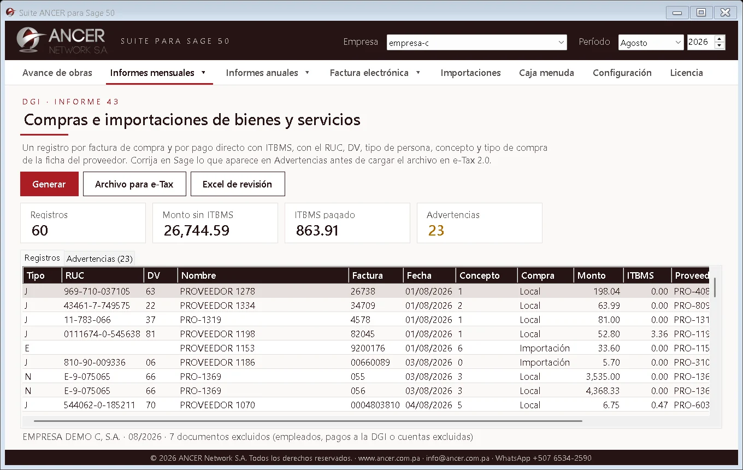Viewport: 743px width, 470px height.
Task: Click the Generar button
Action: [49, 184]
